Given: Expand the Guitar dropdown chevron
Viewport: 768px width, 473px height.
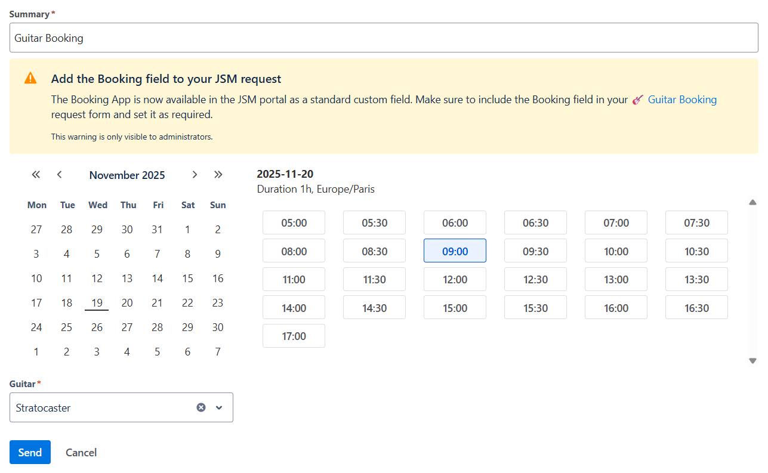Looking at the screenshot, I should click(x=219, y=407).
